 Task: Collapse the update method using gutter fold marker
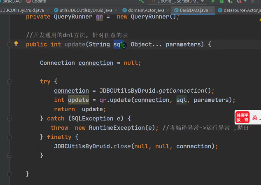point(9,44)
